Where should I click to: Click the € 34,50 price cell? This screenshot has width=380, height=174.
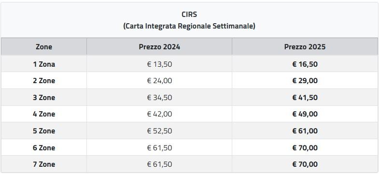coord(159,97)
